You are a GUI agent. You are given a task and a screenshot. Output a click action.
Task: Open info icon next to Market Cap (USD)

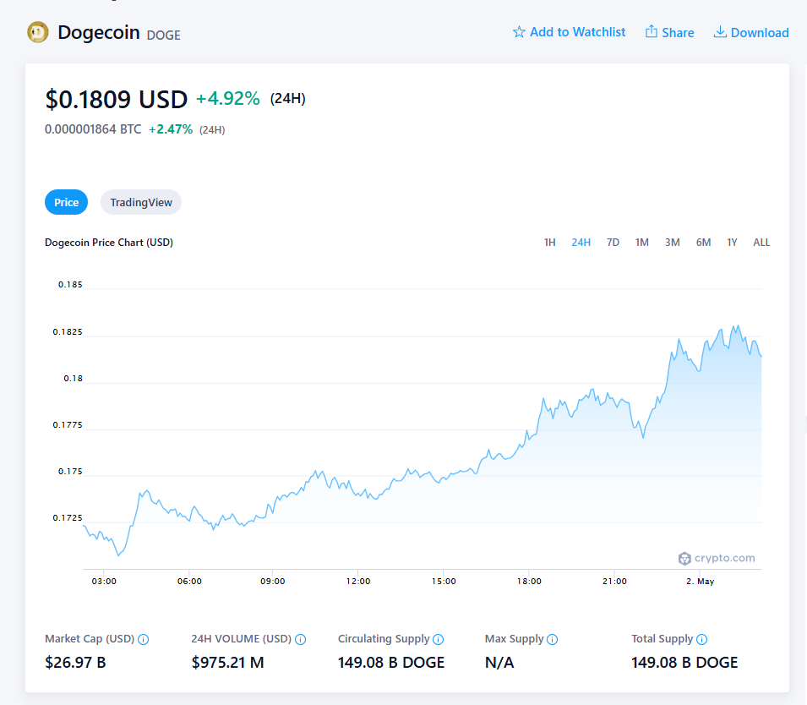(x=144, y=639)
